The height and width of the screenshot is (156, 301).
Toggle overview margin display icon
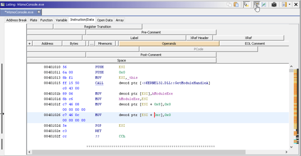(284, 4)
